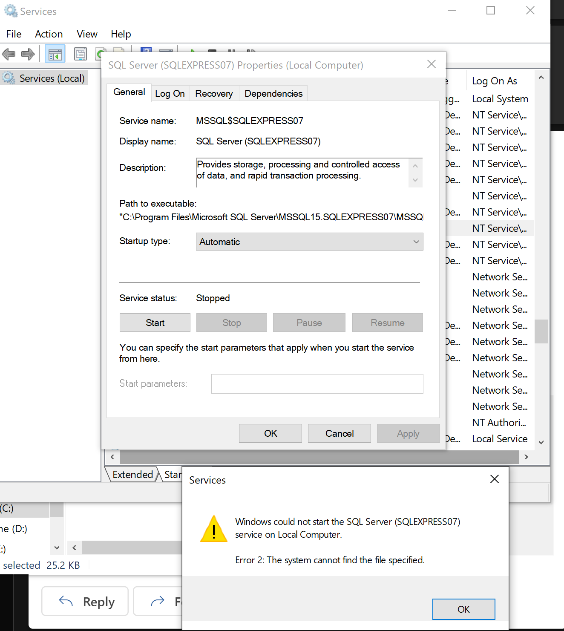Click the Services gear icon in title bar
Viewport: 564px width, 631px height.
point(11,11)
